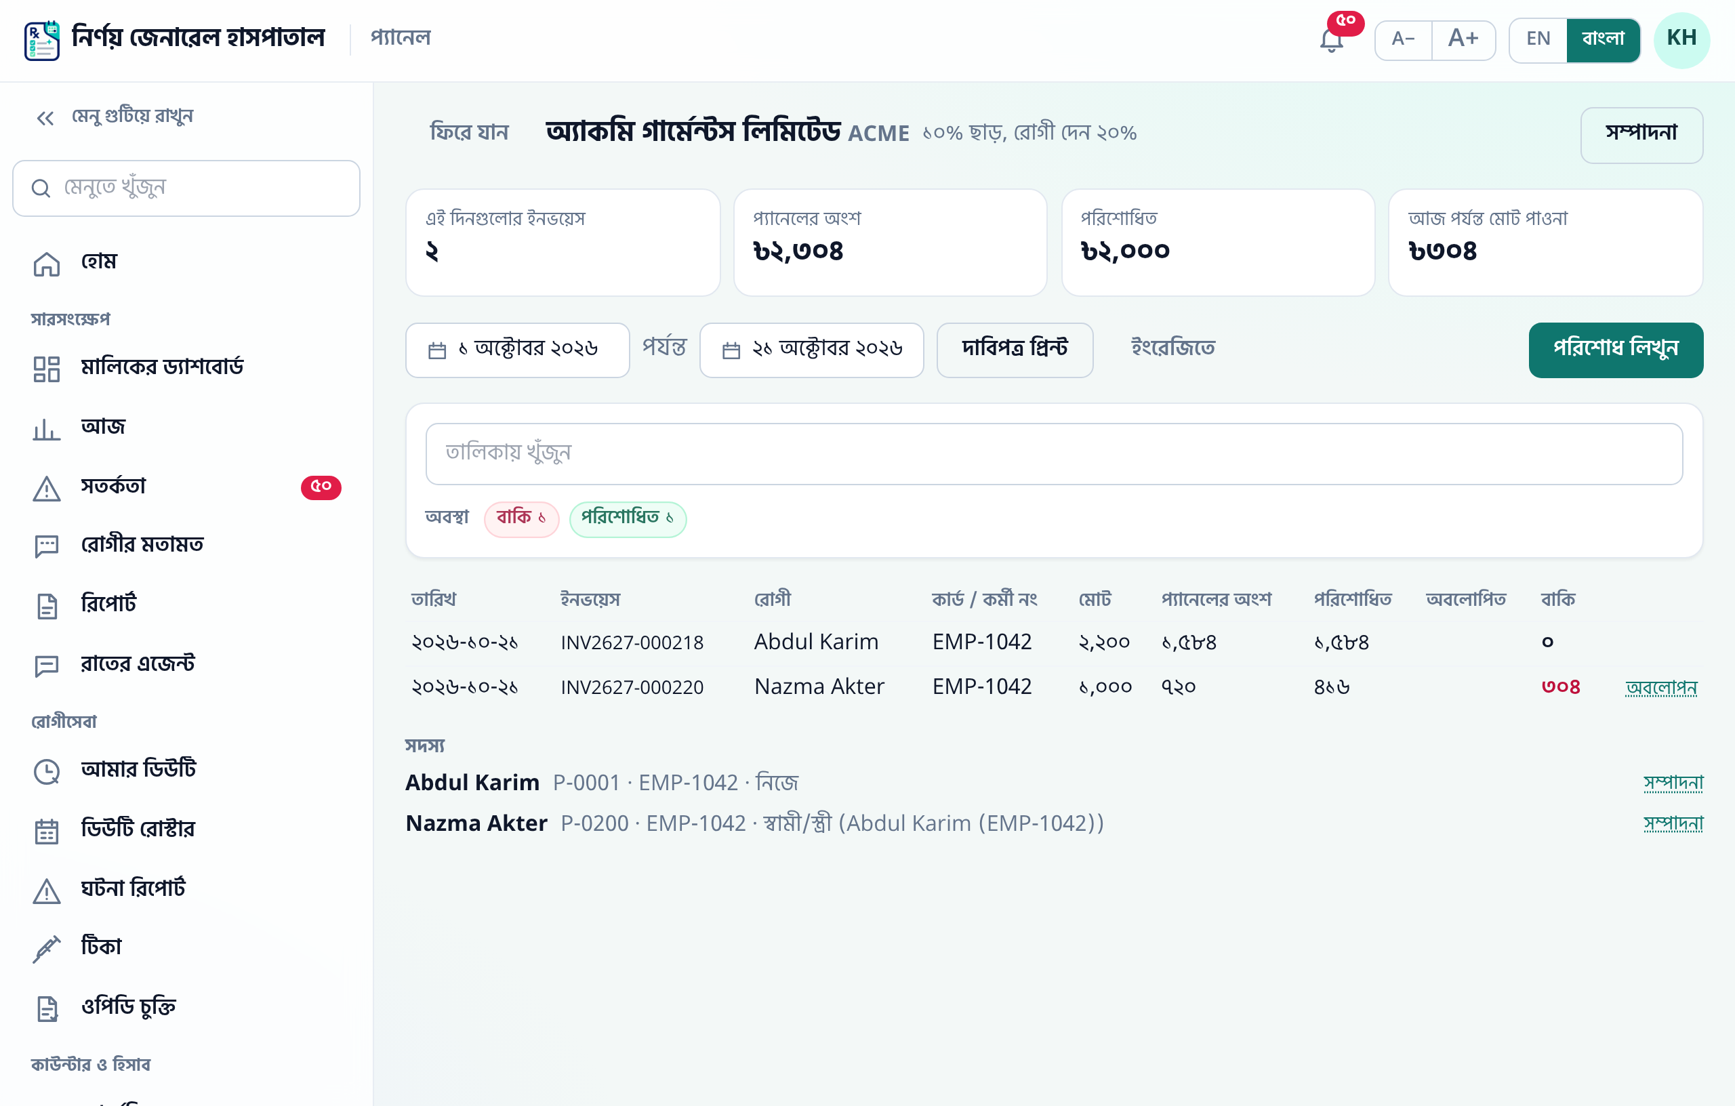The image size is (1735, 1106).
Task: Focus the তালিকায় খুঁজুন search field
Action: click(x=1054, y=454)
